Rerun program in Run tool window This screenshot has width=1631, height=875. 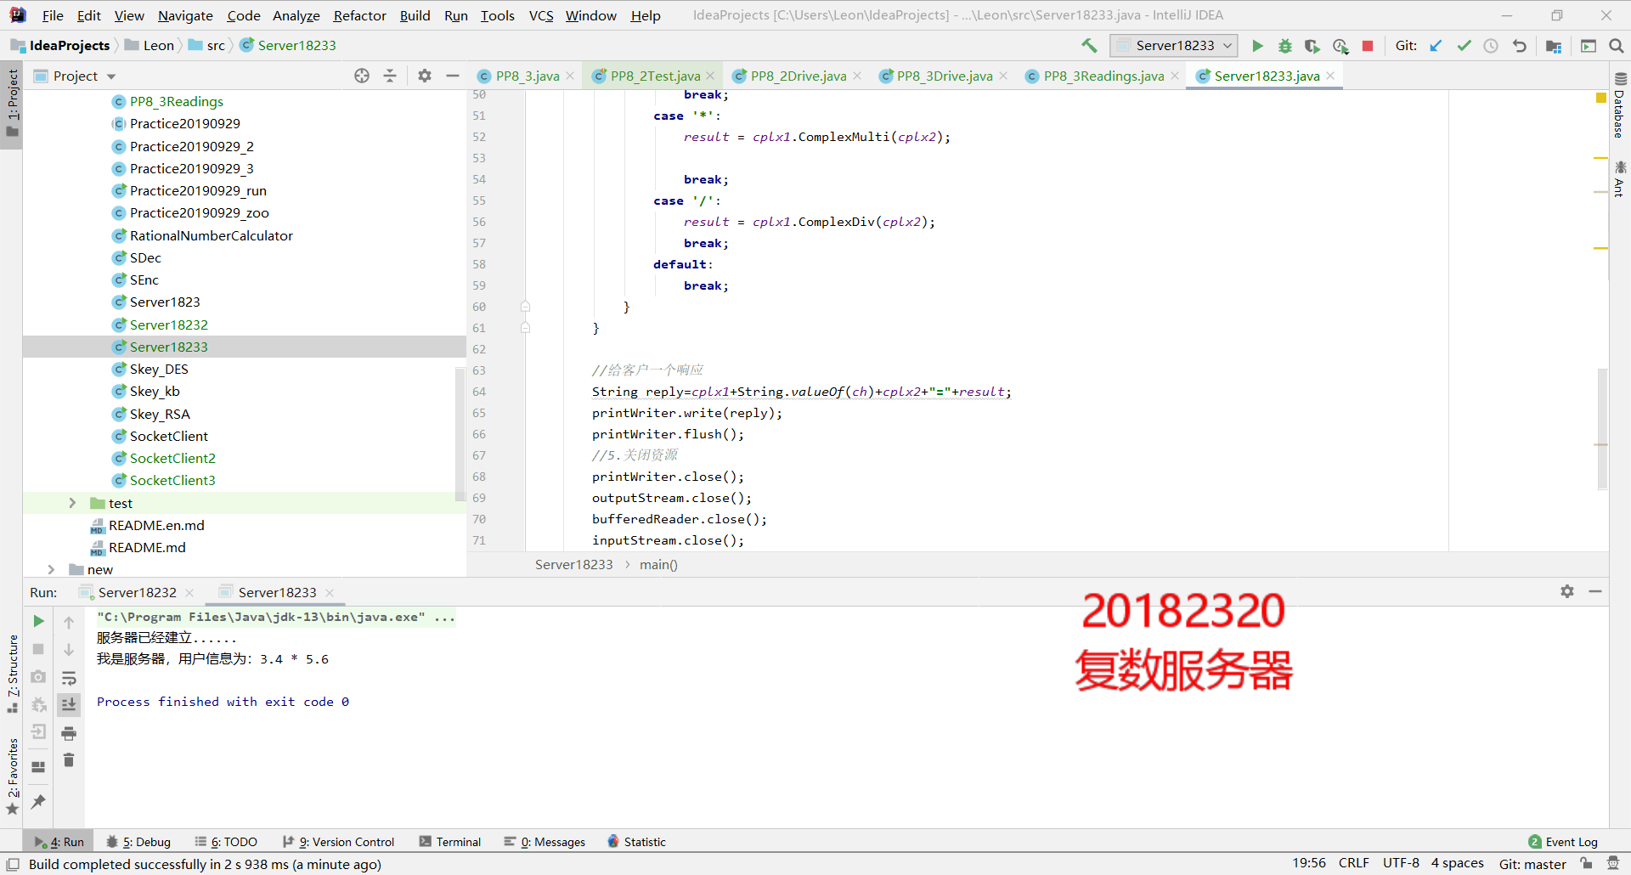(x=38, y=621)
